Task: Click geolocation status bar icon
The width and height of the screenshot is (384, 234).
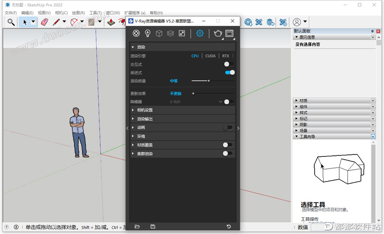Action: tap(7, 227)
